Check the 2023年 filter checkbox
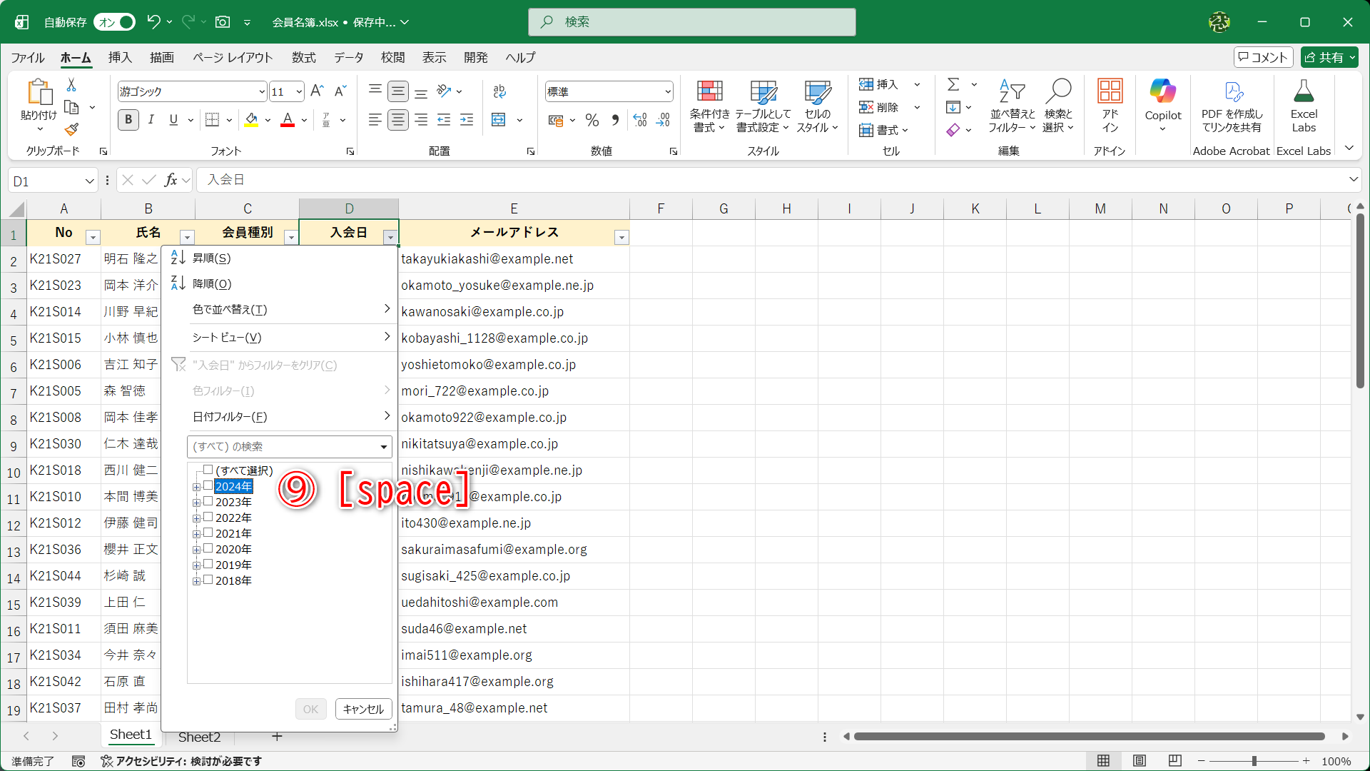 pos(208,501)
